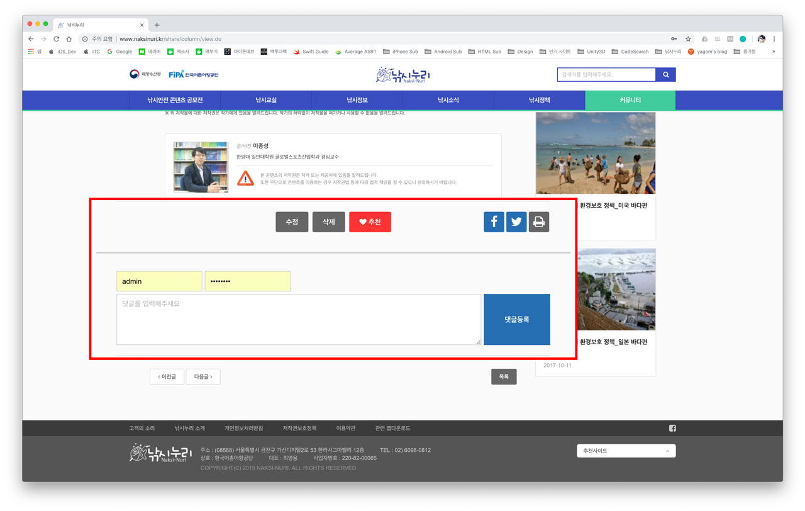Viewport: 805px width, 511px height.
Task: Open a new browser tab
Action: [x=157, y=25]
